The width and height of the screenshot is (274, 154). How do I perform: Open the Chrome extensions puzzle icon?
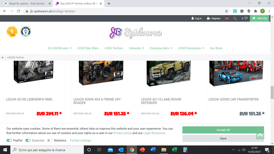point(255,11)
